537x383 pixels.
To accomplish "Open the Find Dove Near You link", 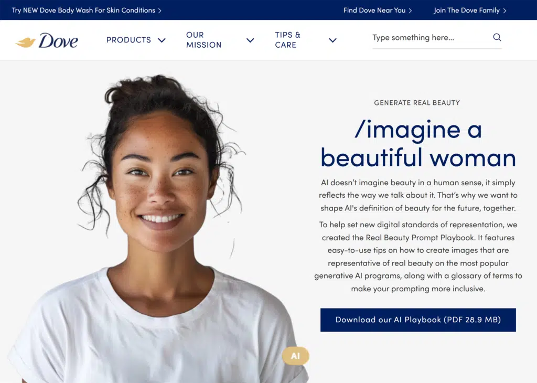I will click(x=374, y=10).
